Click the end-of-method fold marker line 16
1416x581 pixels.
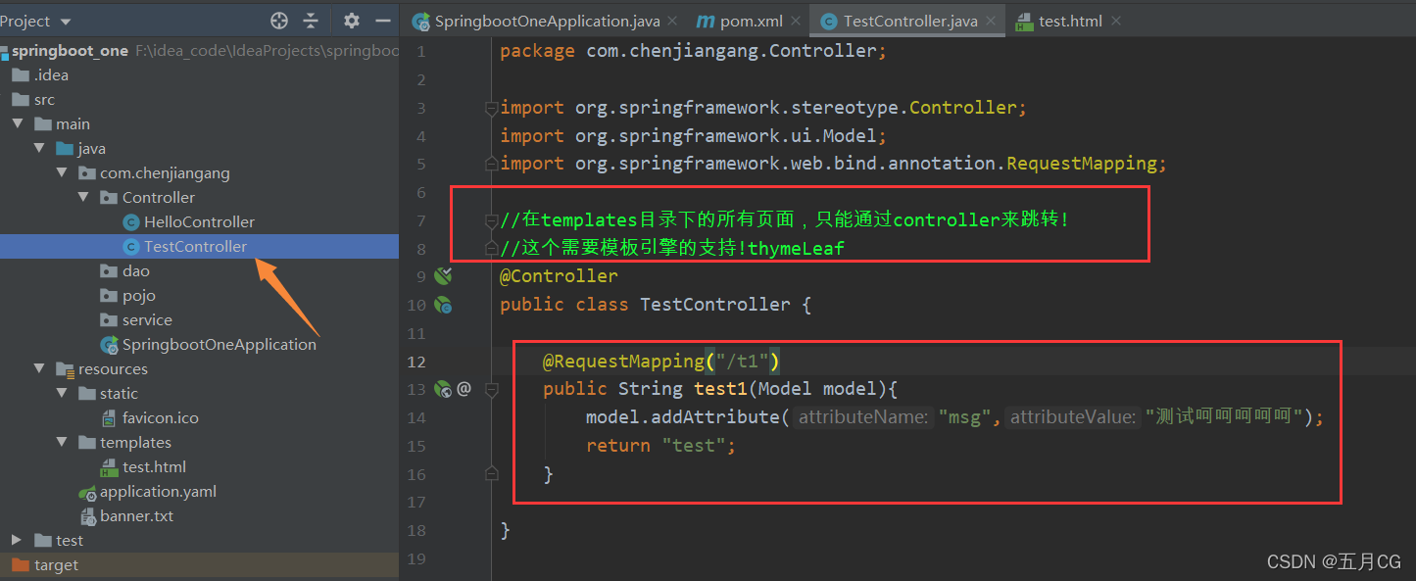tap(492, 474)
